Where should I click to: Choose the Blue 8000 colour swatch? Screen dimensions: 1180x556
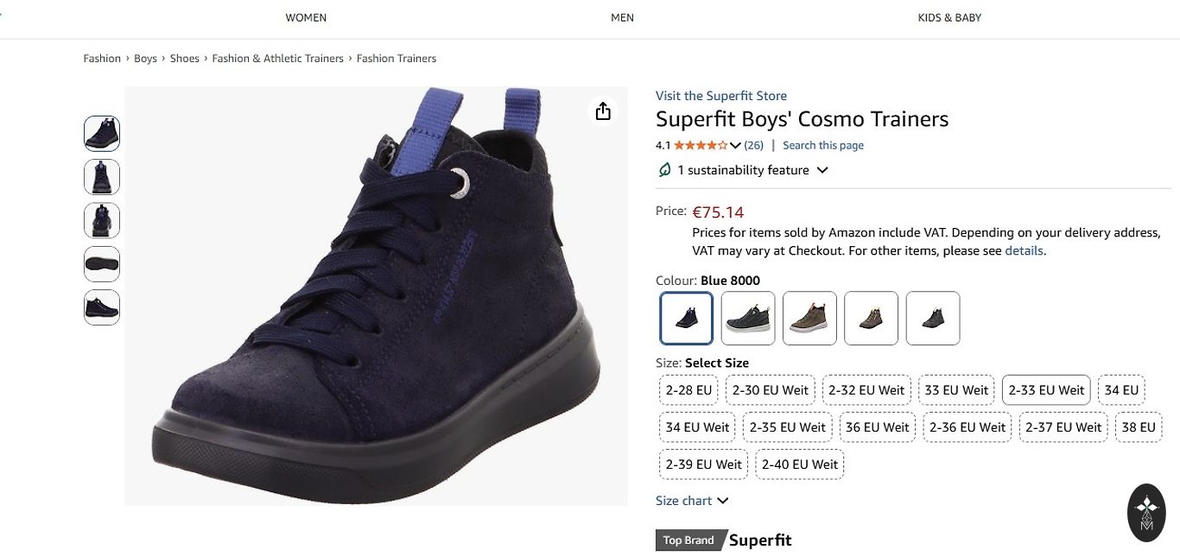(687, 319)
